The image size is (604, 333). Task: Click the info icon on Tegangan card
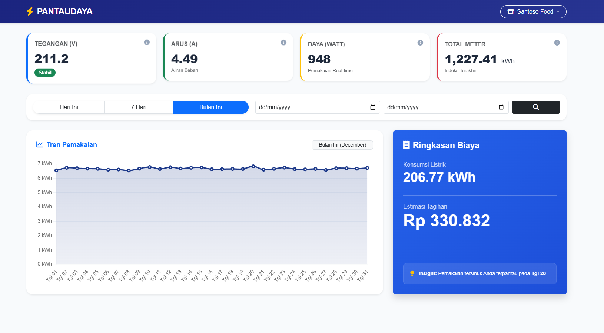tap(147, 43)
